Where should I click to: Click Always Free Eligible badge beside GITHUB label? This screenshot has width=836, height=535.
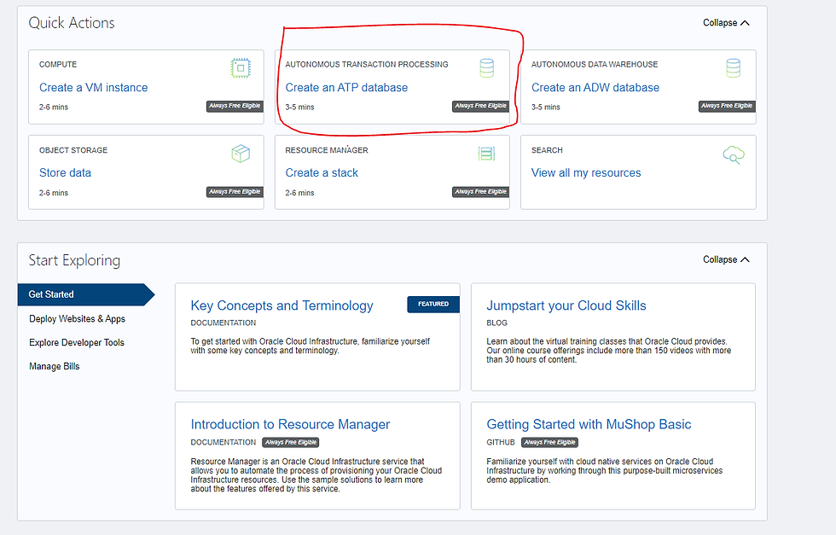click(549, 442)
